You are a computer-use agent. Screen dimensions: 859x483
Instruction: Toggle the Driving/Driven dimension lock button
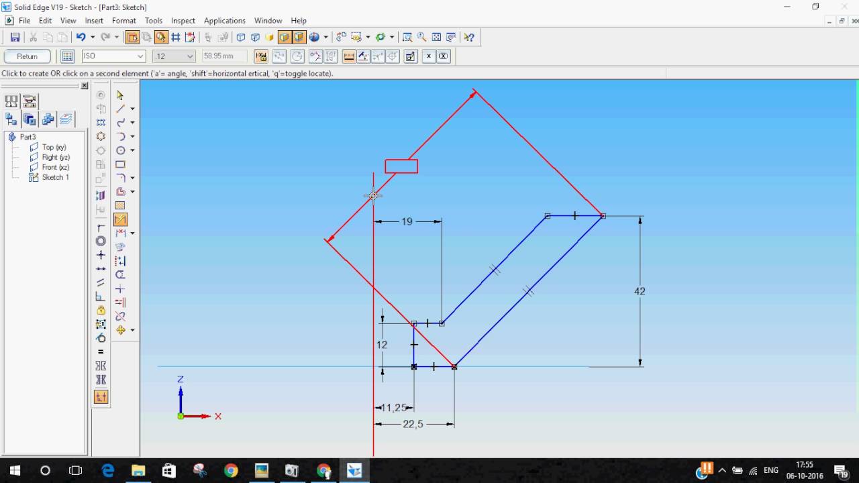coord(260,56)
